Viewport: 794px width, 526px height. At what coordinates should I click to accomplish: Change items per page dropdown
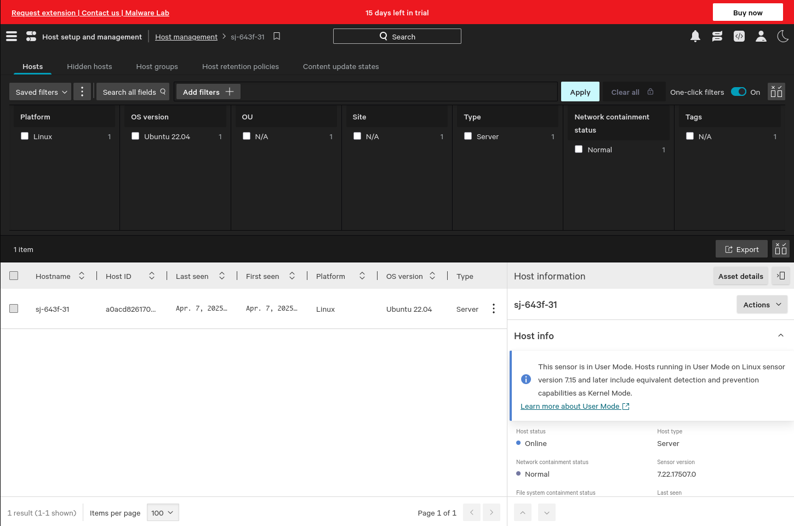(163, 512)
